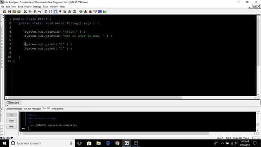The image size is (261, 147).
Task: Save the file with the floppy disk icon
Action: [9, 11]
